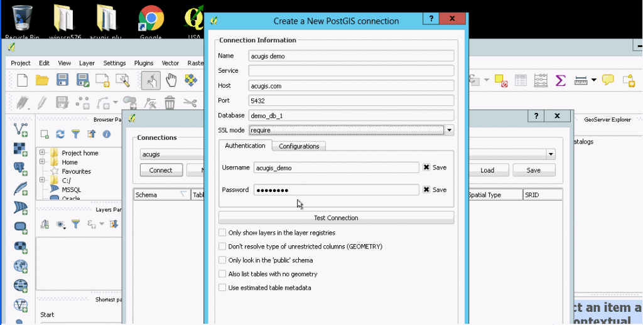Open the Settings menu
This screenshot has width=643, height=325.
click(x=114, y=63)
